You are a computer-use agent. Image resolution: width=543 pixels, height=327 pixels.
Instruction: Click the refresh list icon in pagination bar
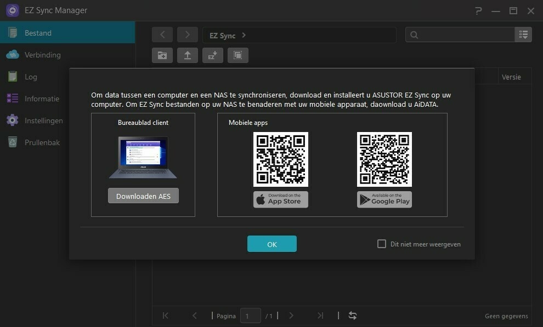[x=353, y=315]
